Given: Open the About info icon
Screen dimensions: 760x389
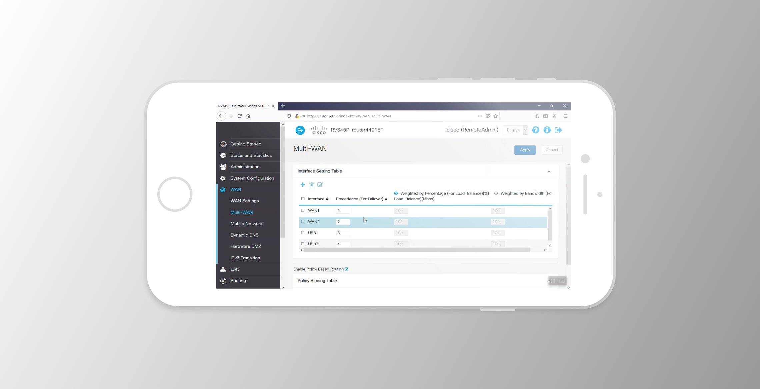Looking at the screenshot, I should click(x=547, y=130).
